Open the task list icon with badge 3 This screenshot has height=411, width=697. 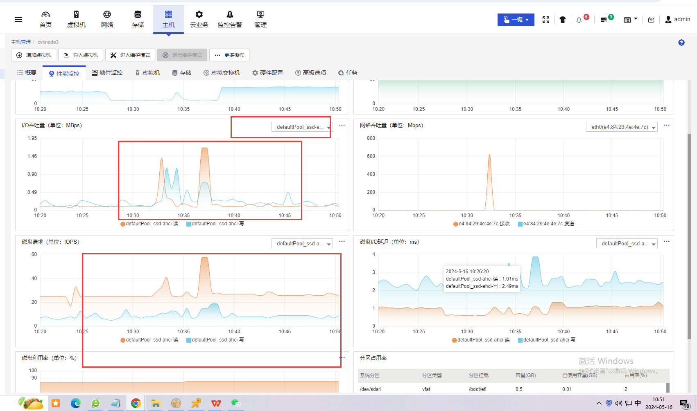[x=604, y=20]
